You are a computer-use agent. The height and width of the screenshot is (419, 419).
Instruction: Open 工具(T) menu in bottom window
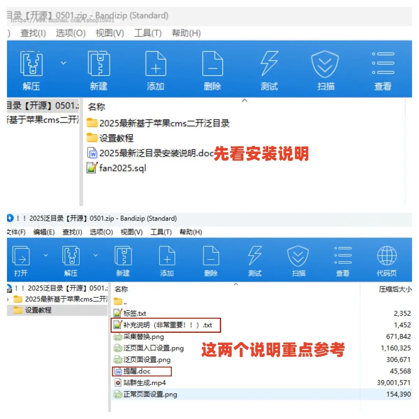(161, 232)
